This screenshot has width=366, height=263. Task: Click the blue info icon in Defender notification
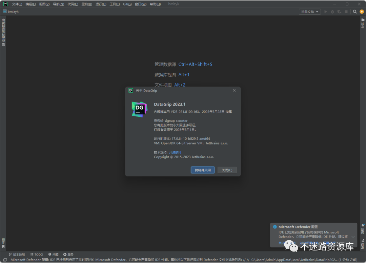(x=275, y=227)
